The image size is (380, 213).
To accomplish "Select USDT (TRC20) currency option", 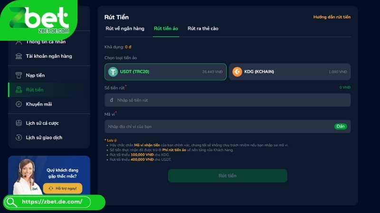I will click(x=165, y=72).
